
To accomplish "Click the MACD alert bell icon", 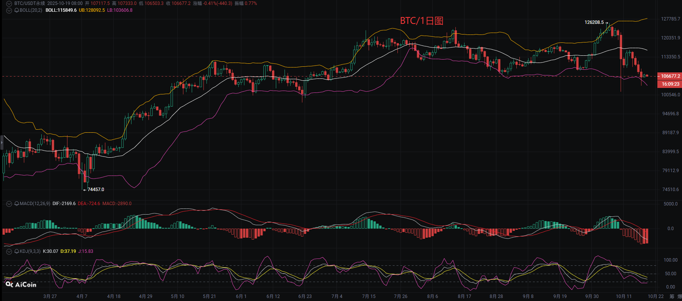I will pyautogui.click(x=17, y=204).
